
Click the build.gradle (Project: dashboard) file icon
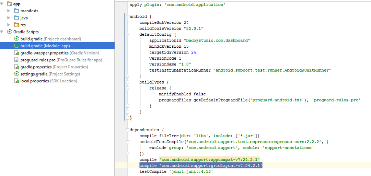click(16, 39)
